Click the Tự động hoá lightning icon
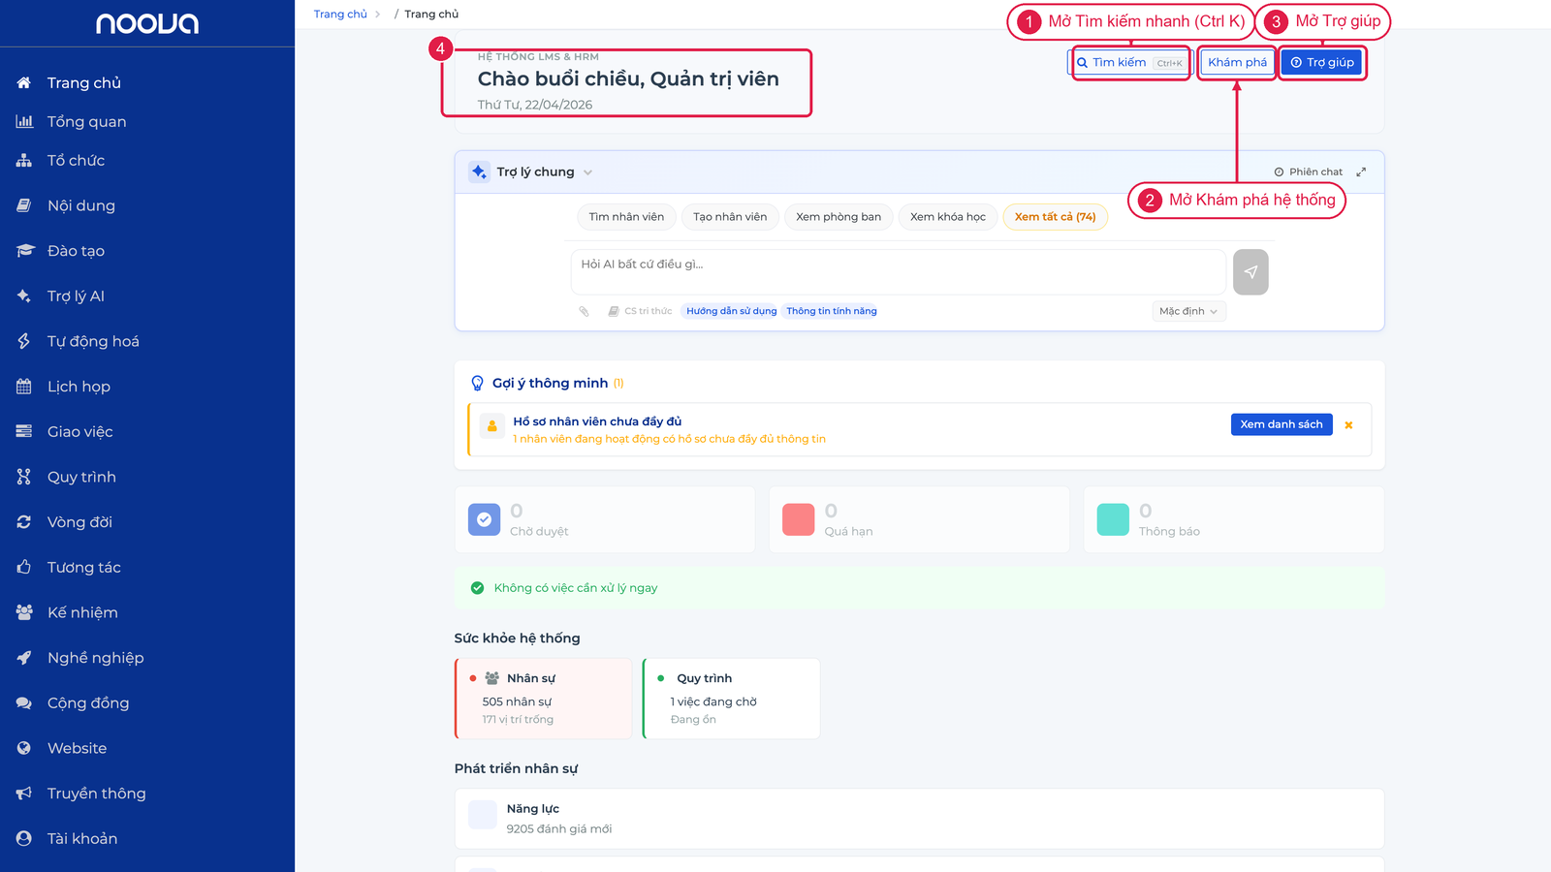This screenshot has height=872, width=1551. pyautogui.click(x=24, y=341)
